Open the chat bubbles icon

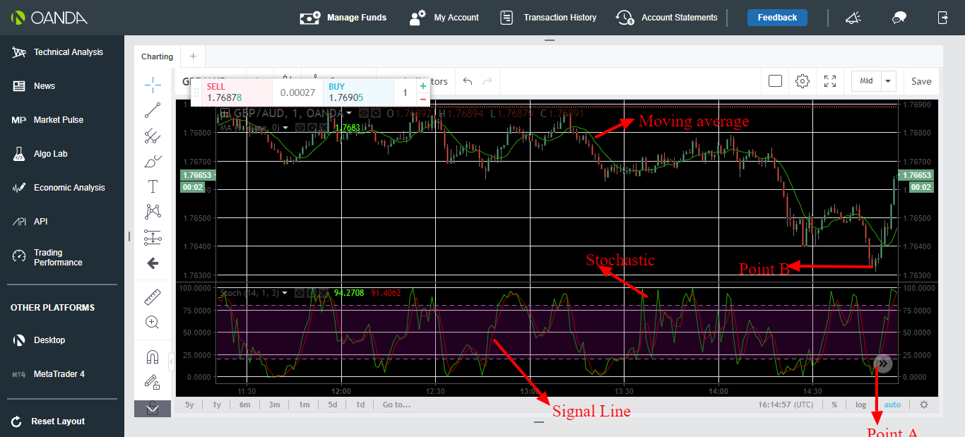[899, 18]
